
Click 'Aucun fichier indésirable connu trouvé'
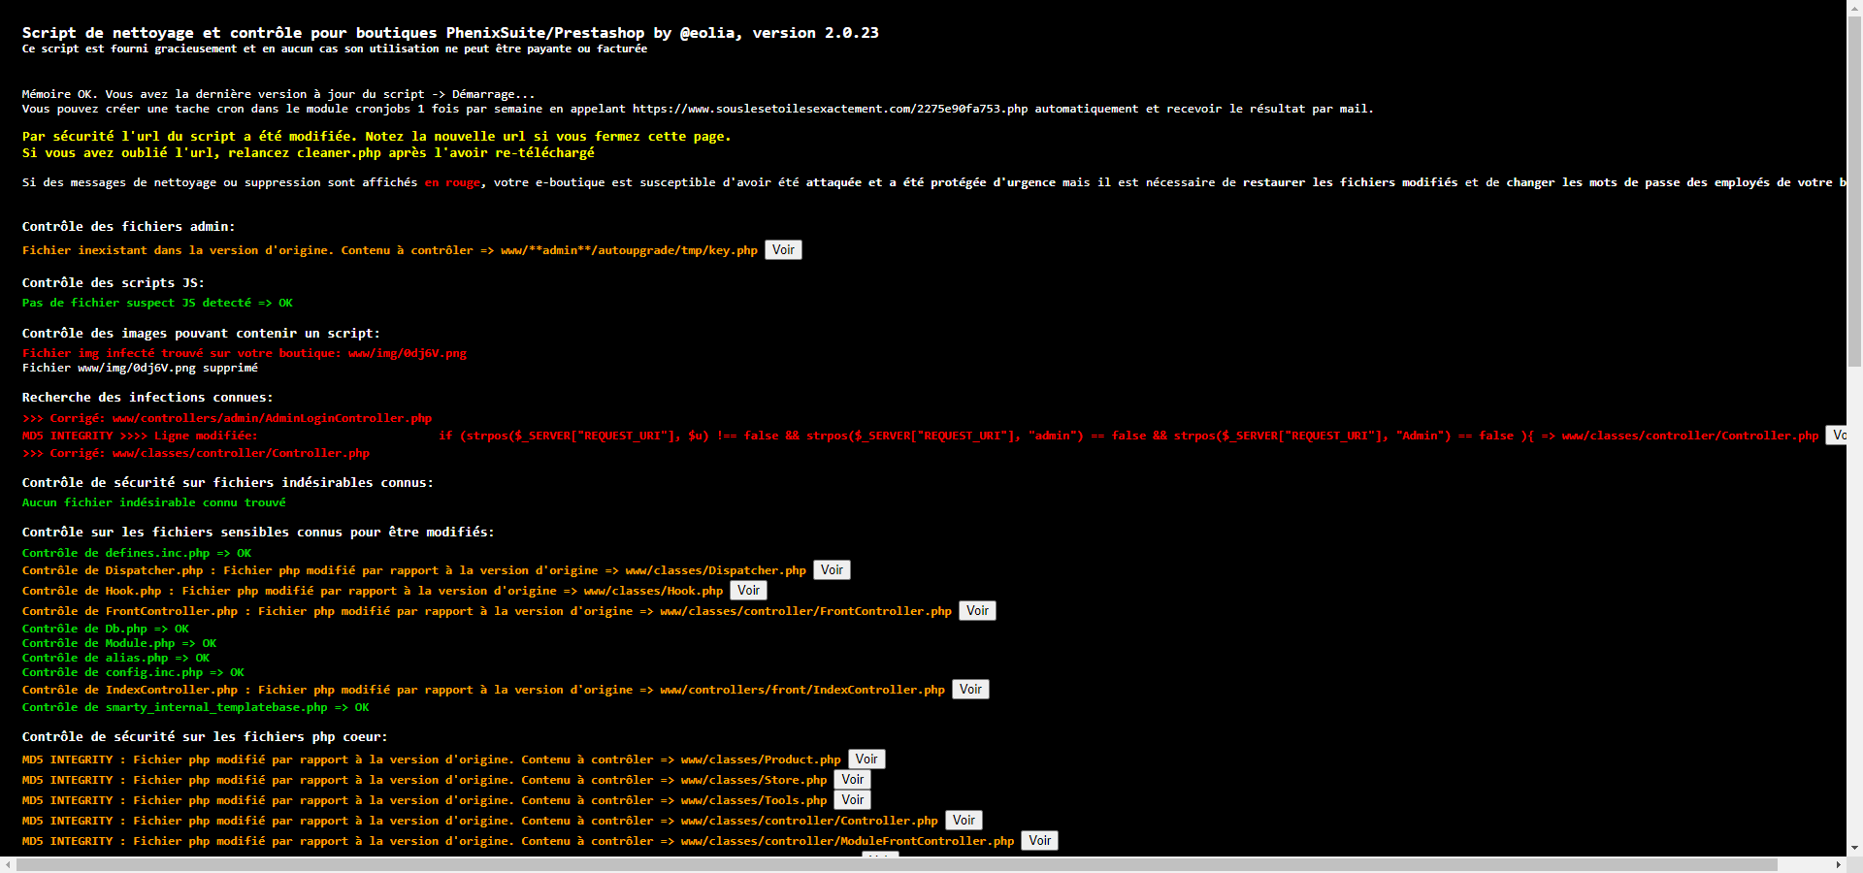pyautogui.click(x=154, y=502)
